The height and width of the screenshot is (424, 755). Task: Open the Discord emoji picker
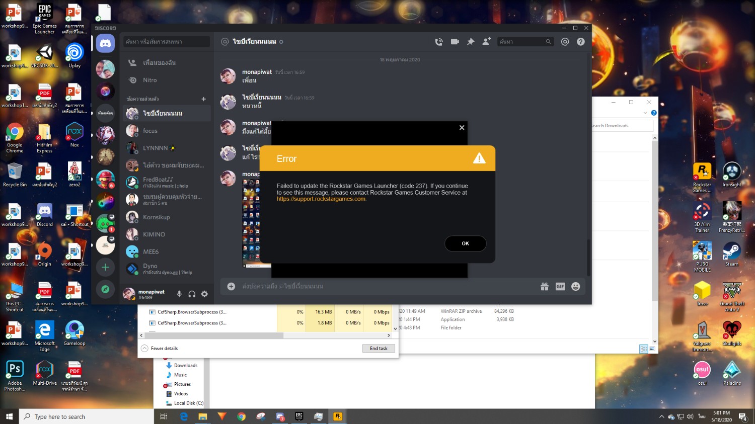tap(576, 286)
